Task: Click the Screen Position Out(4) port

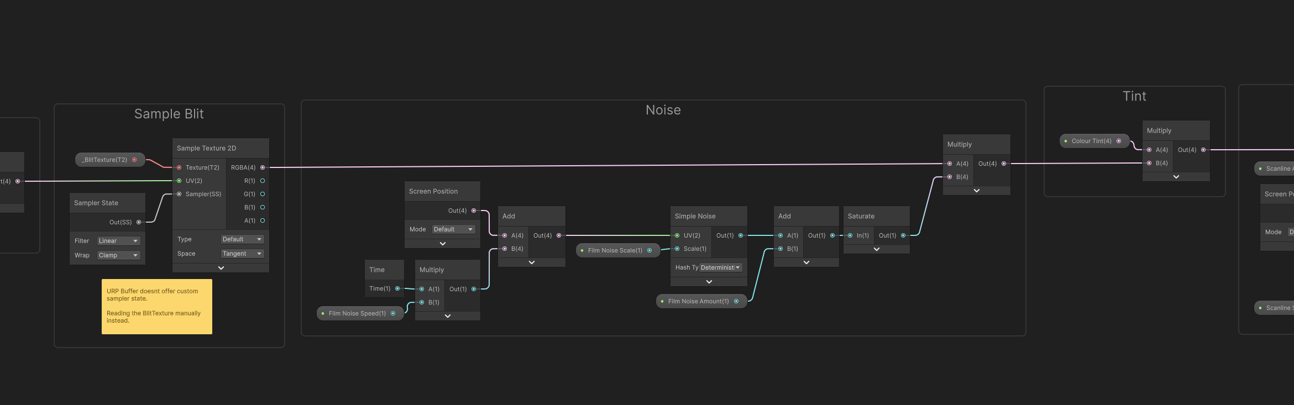Action: 474,211
